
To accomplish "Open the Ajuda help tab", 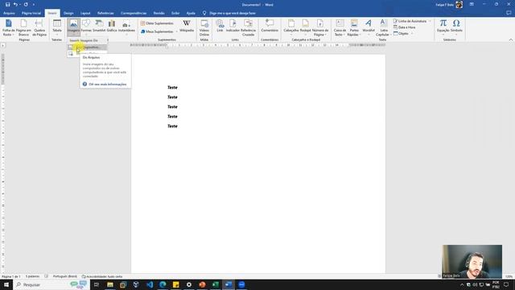I will (x=191, y=13).
